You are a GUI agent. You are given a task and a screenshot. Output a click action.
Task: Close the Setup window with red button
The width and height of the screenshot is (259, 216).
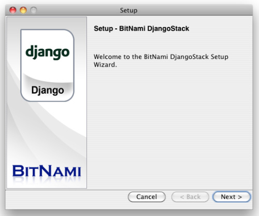point(13,10)
